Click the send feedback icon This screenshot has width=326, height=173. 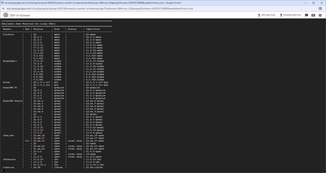tap(306, 15)
